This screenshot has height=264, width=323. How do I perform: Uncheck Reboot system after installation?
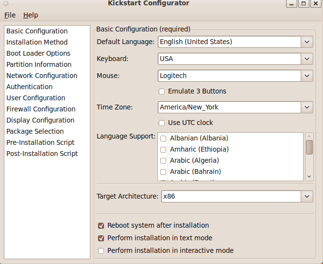[101, 226]
